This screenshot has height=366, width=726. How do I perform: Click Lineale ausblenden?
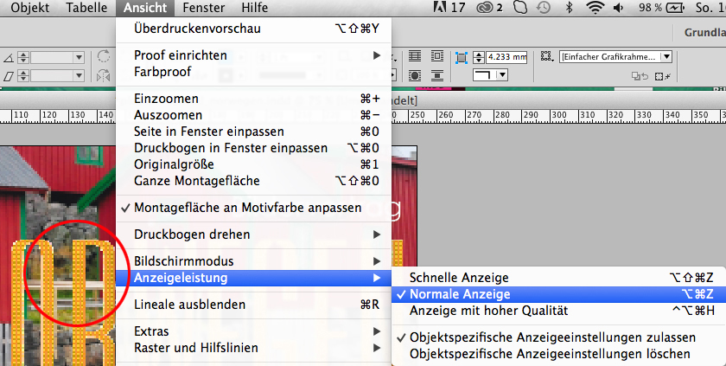click(190, 305)
